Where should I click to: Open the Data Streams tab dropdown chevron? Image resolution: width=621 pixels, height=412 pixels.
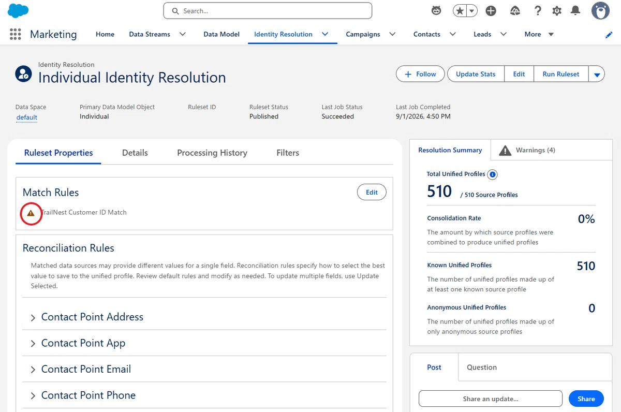click(x=182, y=34)
